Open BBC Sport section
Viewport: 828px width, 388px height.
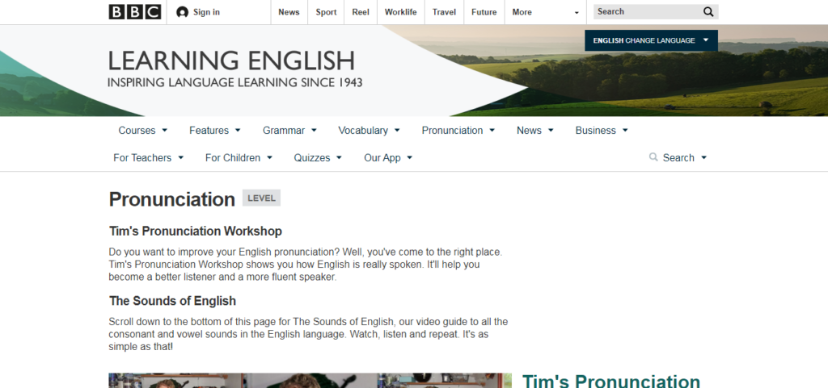326,12
